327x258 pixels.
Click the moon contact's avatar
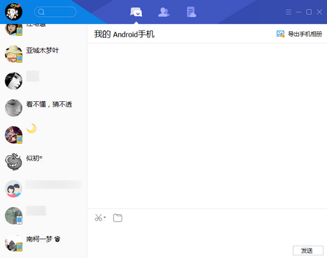(x=14, y=135)
